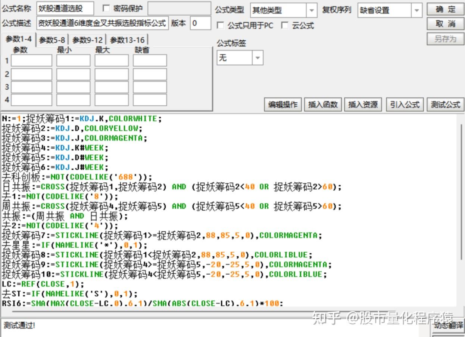
Task: Click the 版本 number field
Action: (x=200, y=23)
